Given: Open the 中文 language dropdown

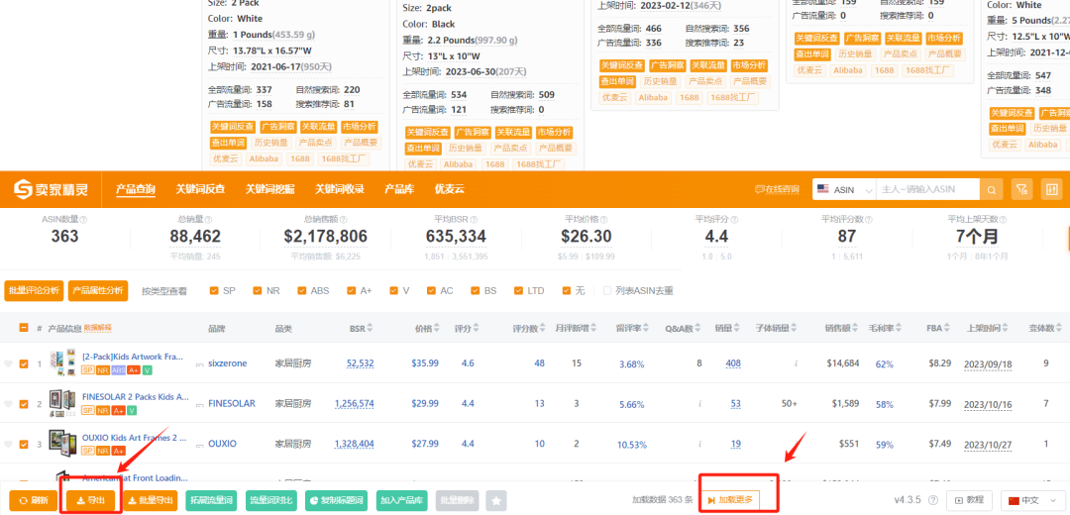Looking at the screenshot, I should pyautogui.click(x=1033, y=501).
